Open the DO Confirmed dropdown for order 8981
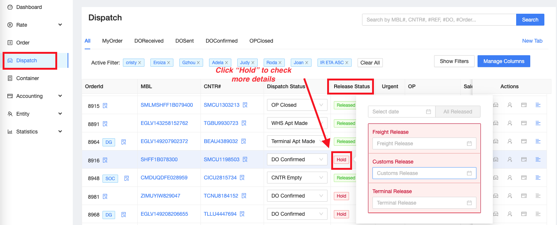 coord(297,196)
